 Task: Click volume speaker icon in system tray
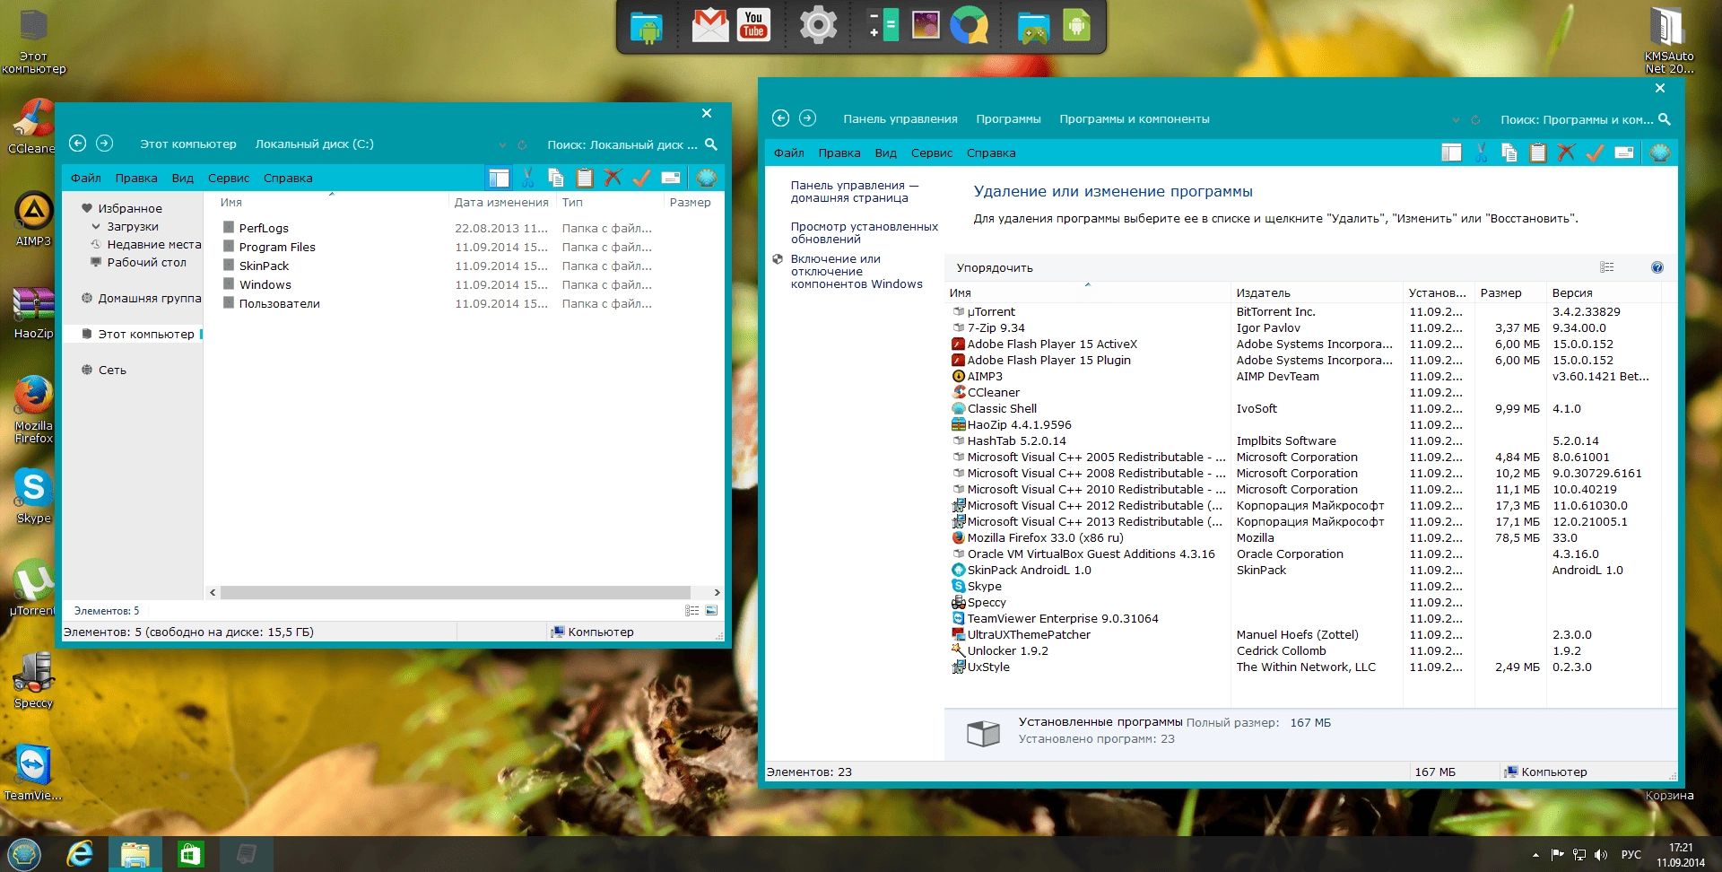[1601, 855]
